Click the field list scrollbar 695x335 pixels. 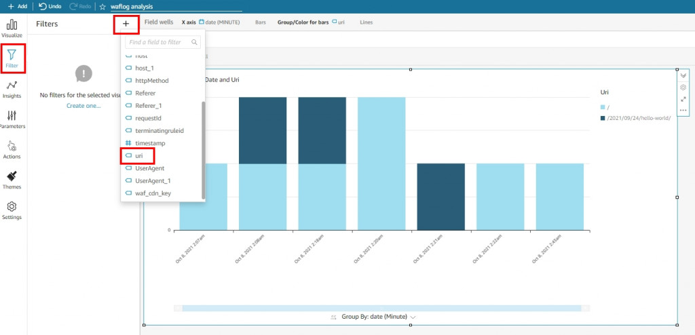tap(204, 151)
